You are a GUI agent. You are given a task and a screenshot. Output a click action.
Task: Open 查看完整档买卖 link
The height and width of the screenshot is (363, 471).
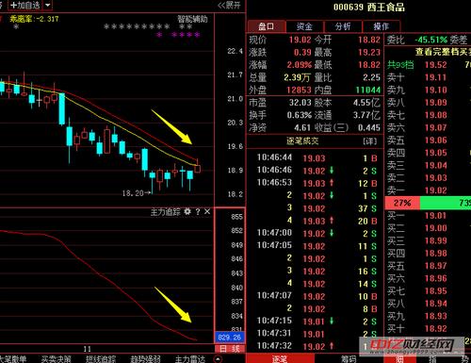443,52
